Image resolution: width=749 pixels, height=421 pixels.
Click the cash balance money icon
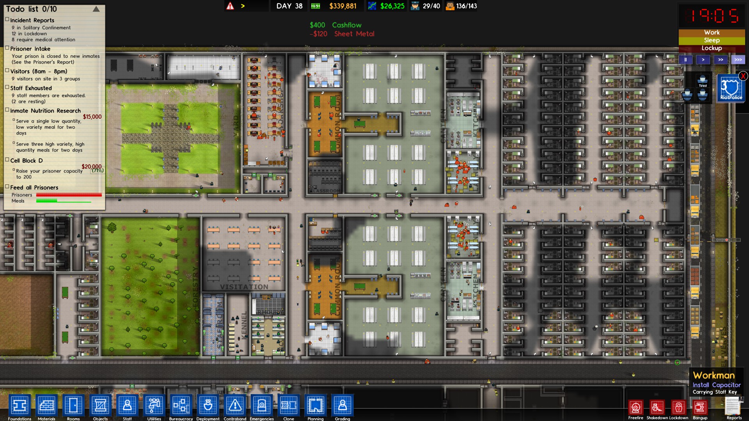click(x=315, y=6)
